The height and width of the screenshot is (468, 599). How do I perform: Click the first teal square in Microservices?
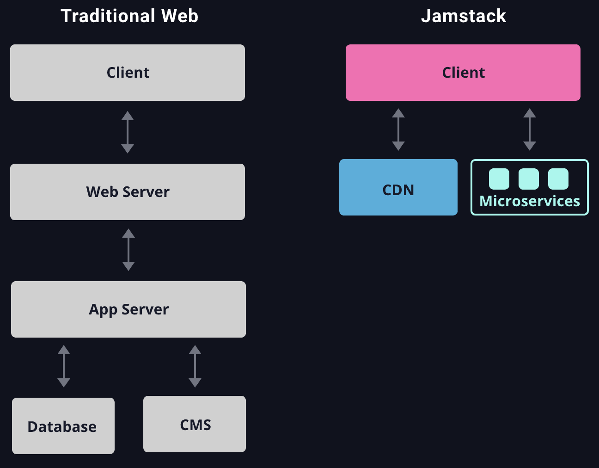coord(499,179)
